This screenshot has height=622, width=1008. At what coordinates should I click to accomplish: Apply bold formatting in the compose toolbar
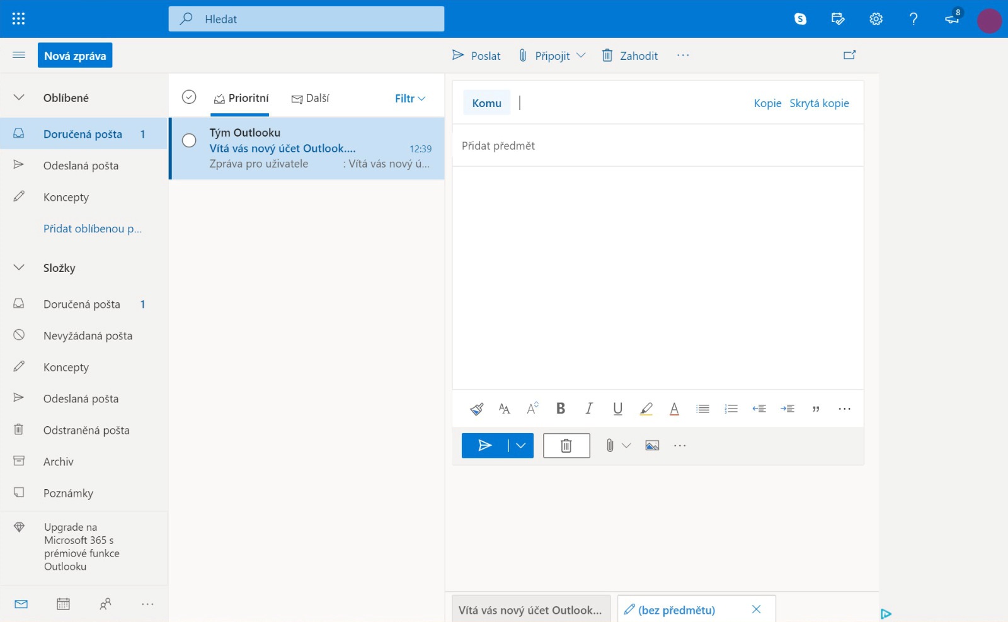(x=560, y=408)
